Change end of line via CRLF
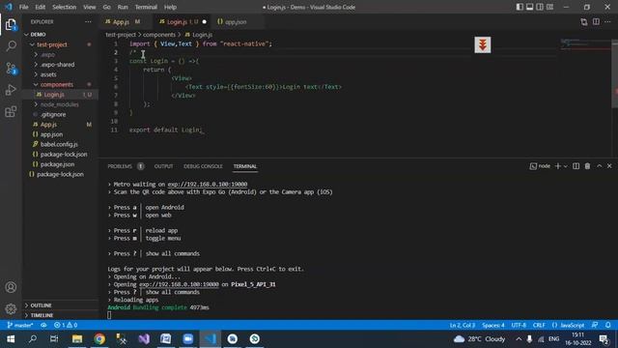The width and height of the screenshot is (618, 348). [x=539, y=325]
